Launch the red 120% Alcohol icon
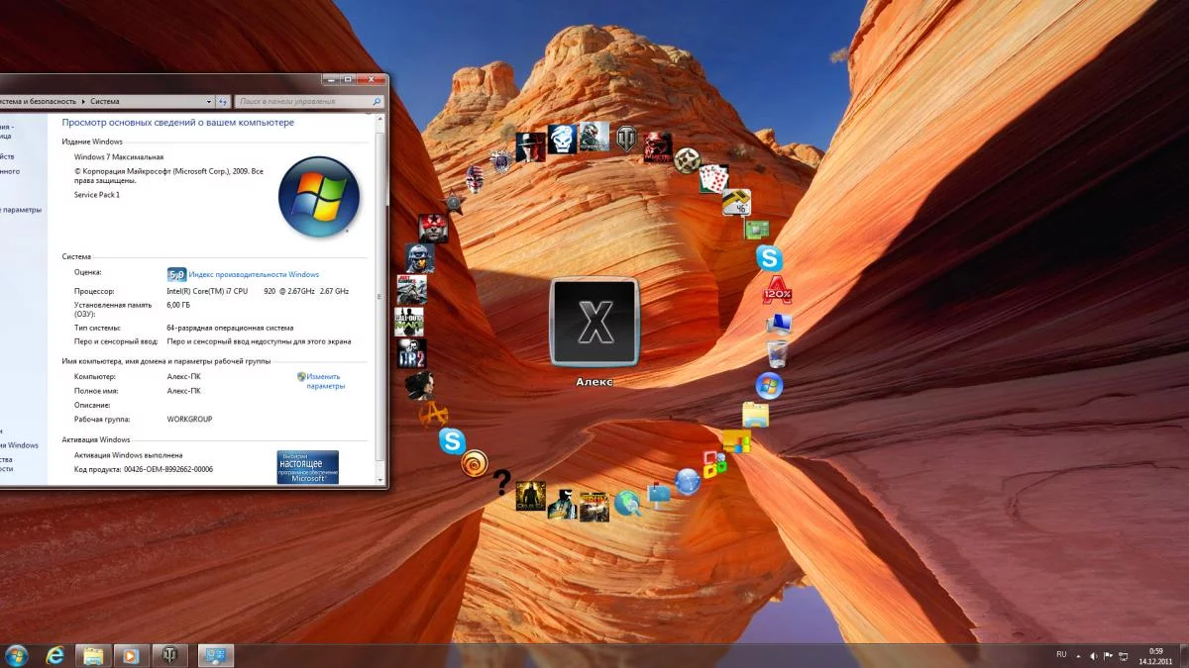The image size is (1189, 668). 777,291
